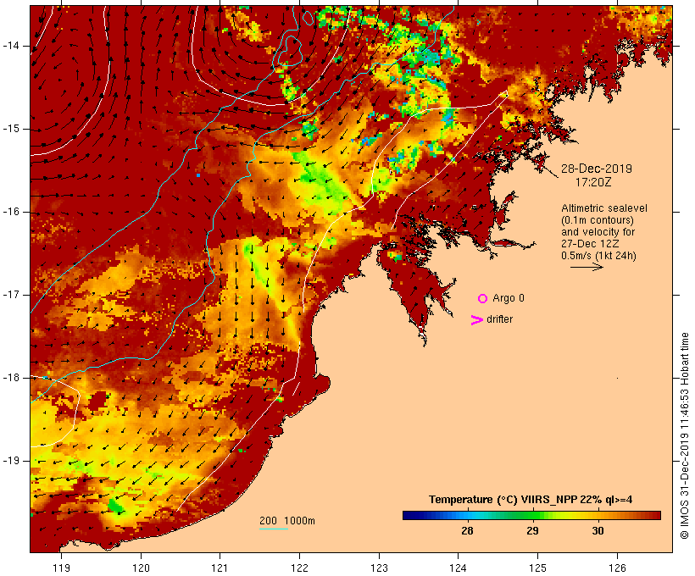Click the 'Altimetric sealevel' label

[604, 208]
